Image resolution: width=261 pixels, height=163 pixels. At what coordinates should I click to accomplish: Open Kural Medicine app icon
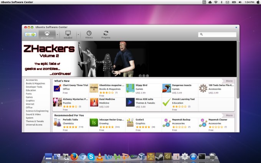pyautogui.click(x=94, y=102)
